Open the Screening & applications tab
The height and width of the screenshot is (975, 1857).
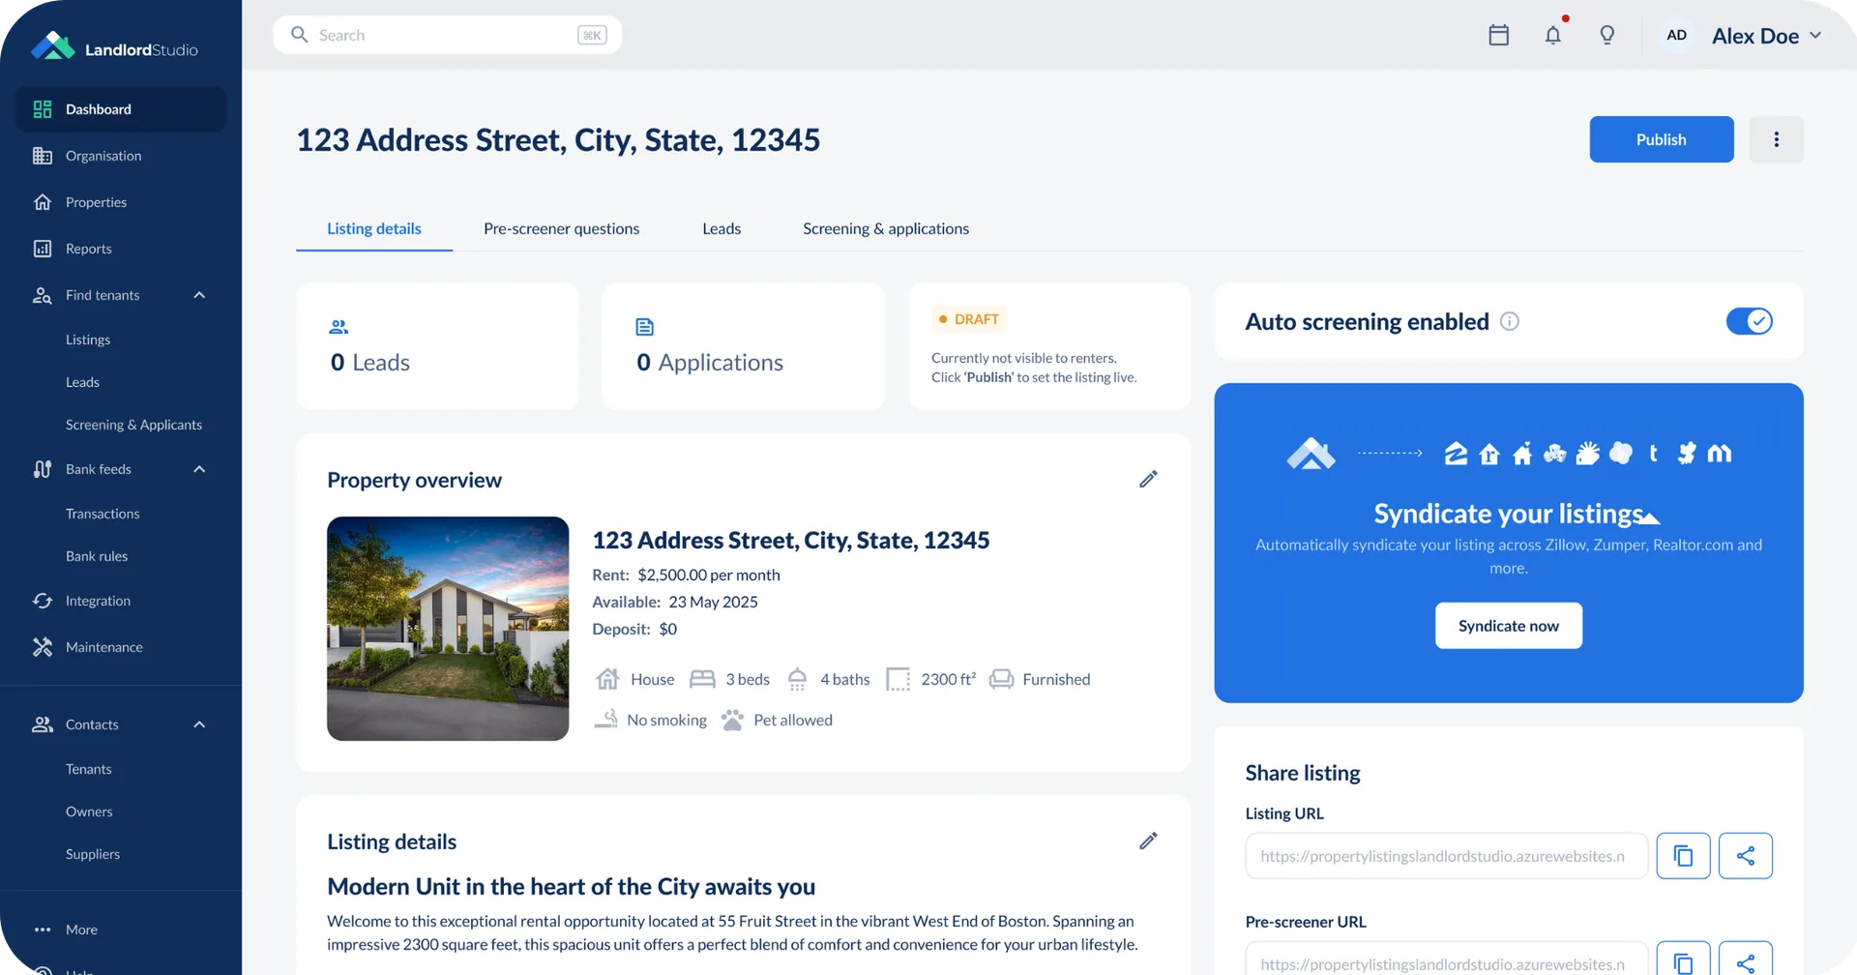tap(885, 229)
